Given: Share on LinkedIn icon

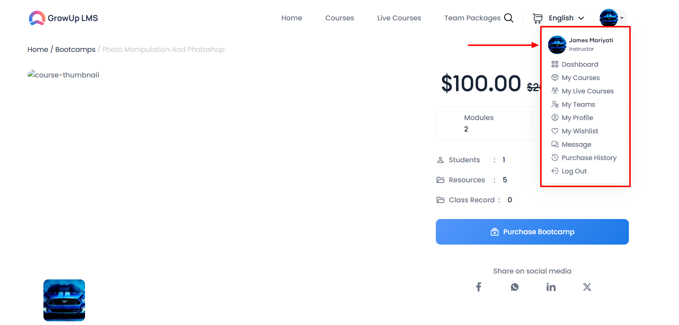Looking at the screenshot, I should [551, 287].
